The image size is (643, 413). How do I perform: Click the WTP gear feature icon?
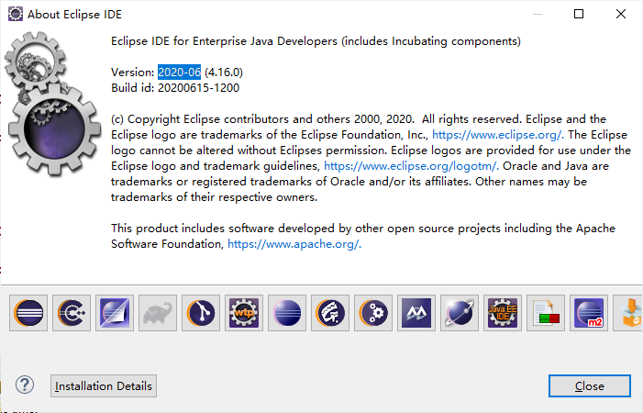[x=244, y=313]
